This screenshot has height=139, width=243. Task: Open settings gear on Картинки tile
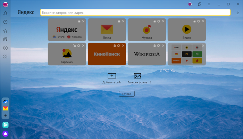[79, 46]
